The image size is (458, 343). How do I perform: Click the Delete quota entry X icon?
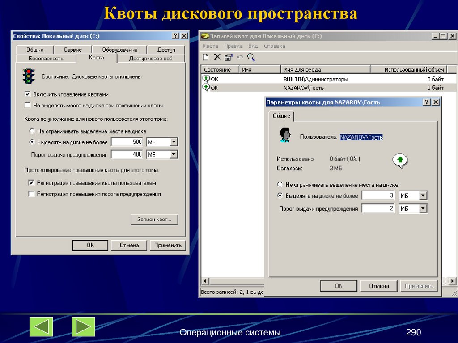[217, 57]
